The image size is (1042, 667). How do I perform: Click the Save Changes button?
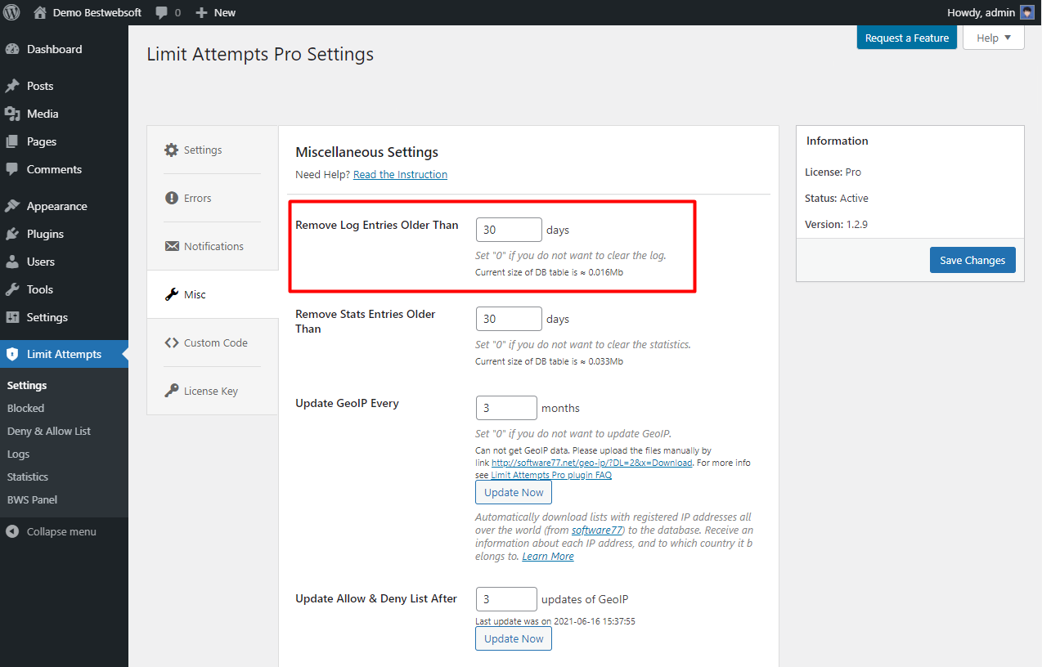972,260
